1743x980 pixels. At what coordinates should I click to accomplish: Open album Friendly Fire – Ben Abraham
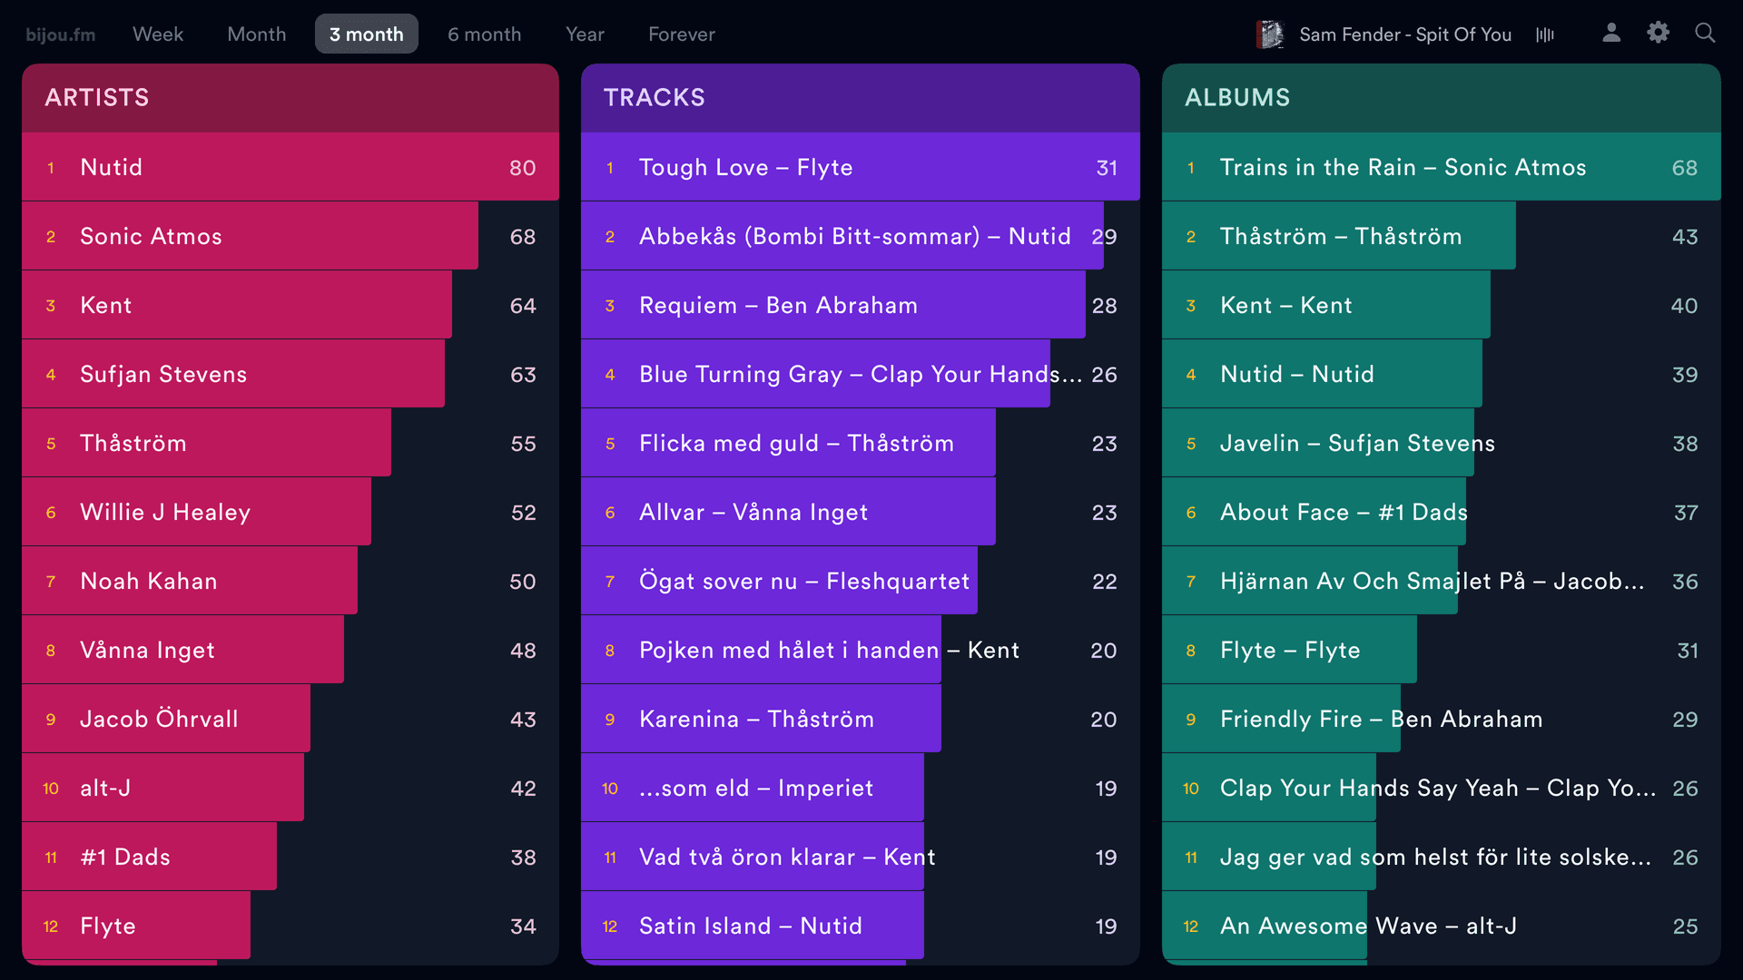(x=1442, y=719)
